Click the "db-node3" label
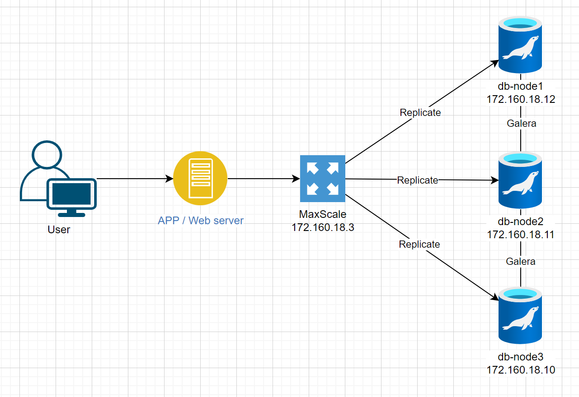 pos(521,357)
